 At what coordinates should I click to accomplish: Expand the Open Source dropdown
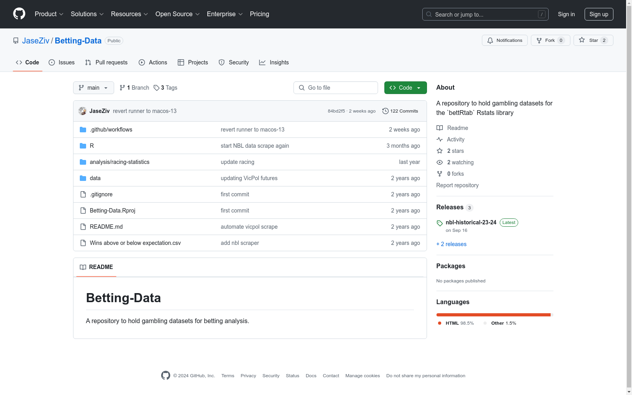click(178, 14)
